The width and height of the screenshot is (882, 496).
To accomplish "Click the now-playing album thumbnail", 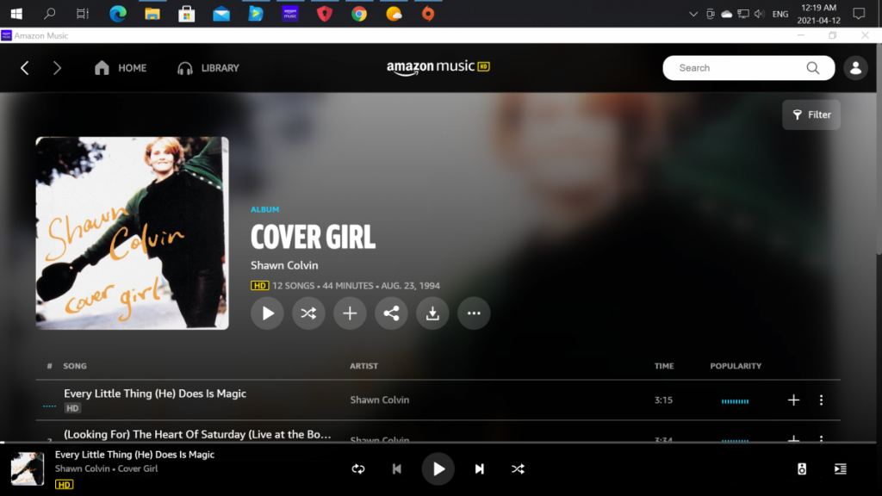I will [27, 469].
